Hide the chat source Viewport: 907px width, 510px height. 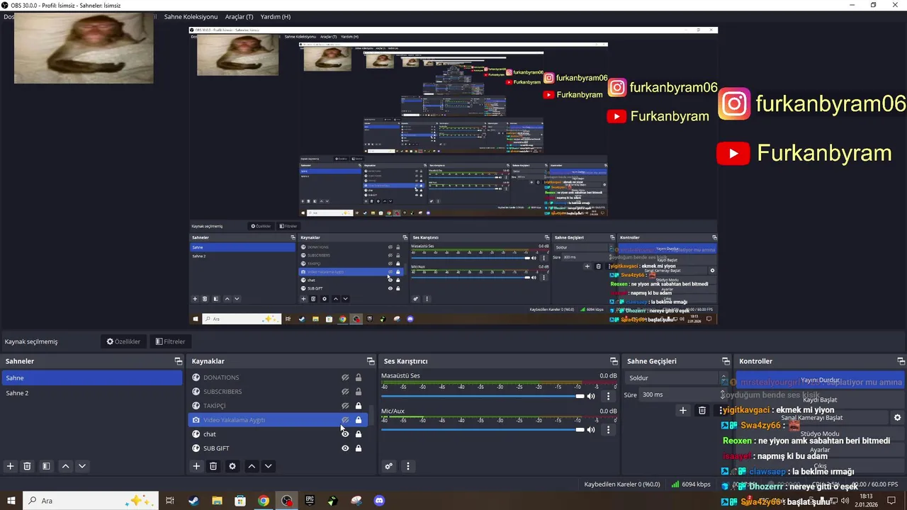[x=345, y=434]
